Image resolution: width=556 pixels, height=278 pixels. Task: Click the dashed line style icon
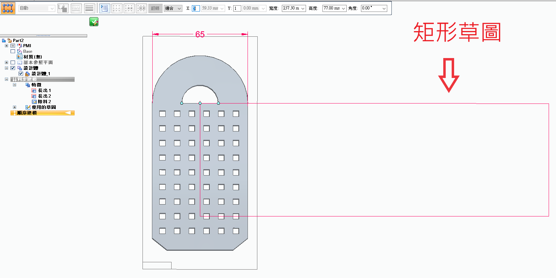76,8
